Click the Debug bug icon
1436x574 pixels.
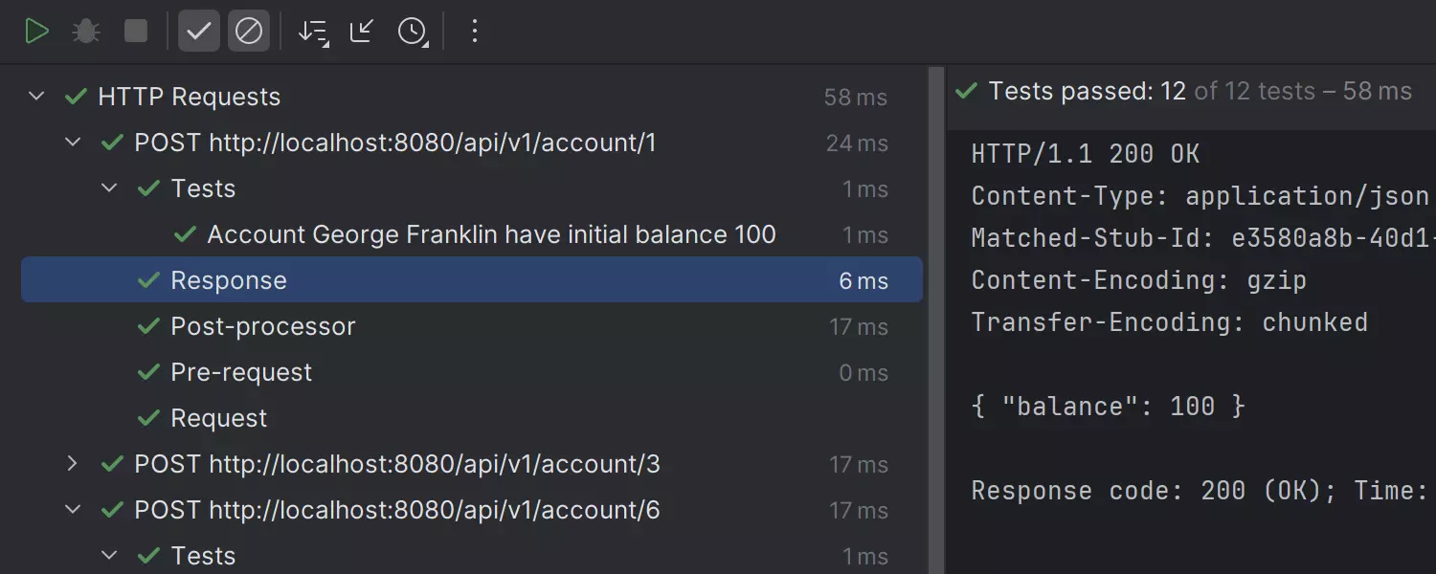pos(86,32)
